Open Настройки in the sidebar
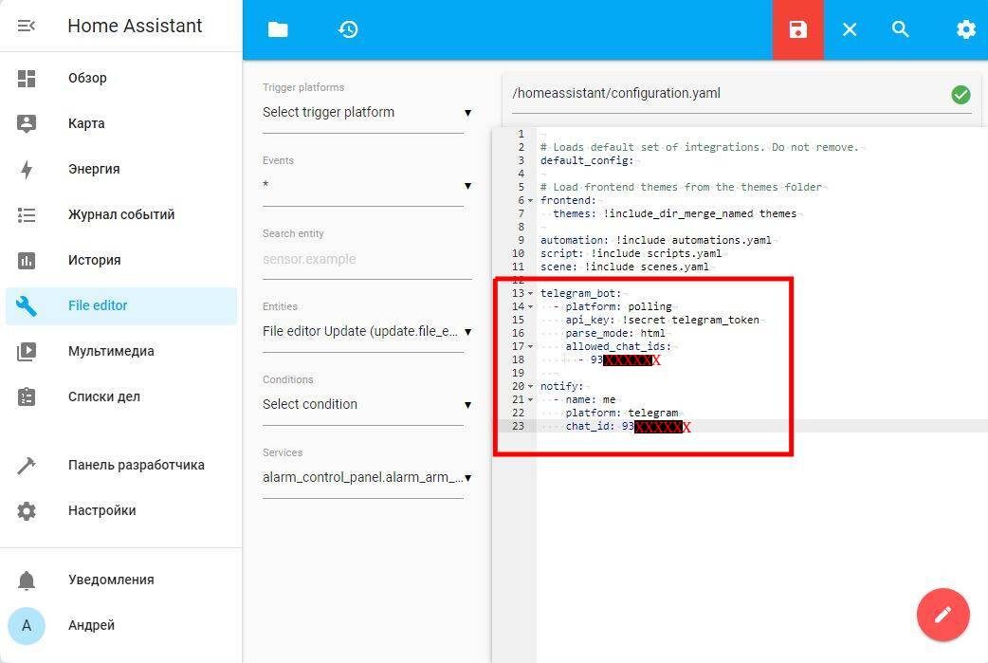This screenshot has width=988, height=663. [101, 510]
